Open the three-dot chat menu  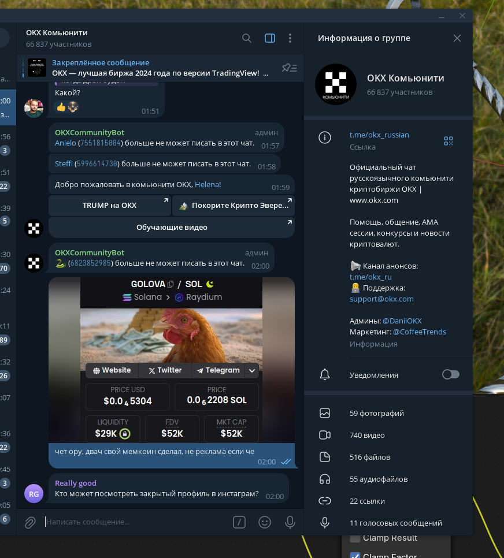click(290, 38)
